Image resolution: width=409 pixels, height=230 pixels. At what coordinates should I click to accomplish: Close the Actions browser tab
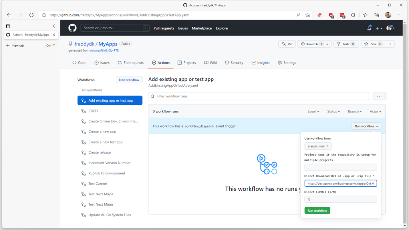click(54, 35)
